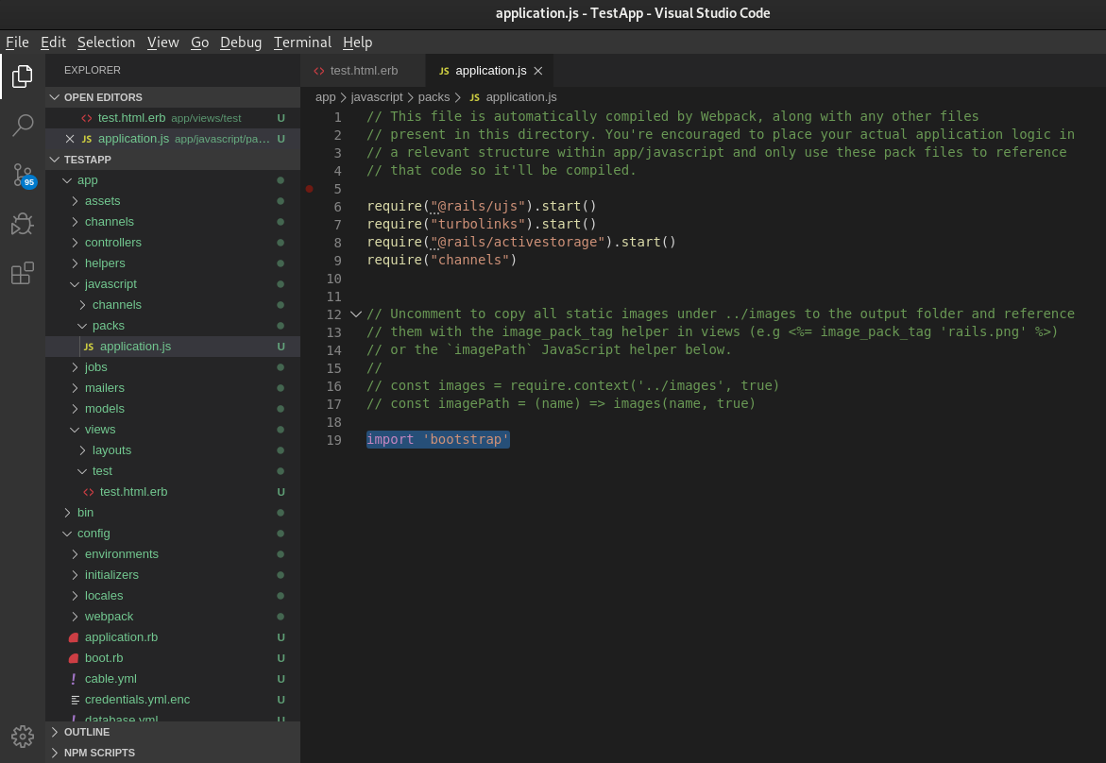This screenshot has width=1106, height=763.
Task: Open the Selection menu
Action: tap(106, 42)
